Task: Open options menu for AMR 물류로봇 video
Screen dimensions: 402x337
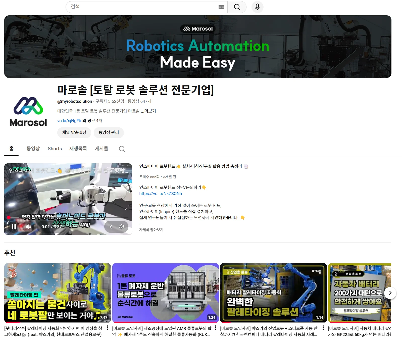Action: tap(215, 328)
